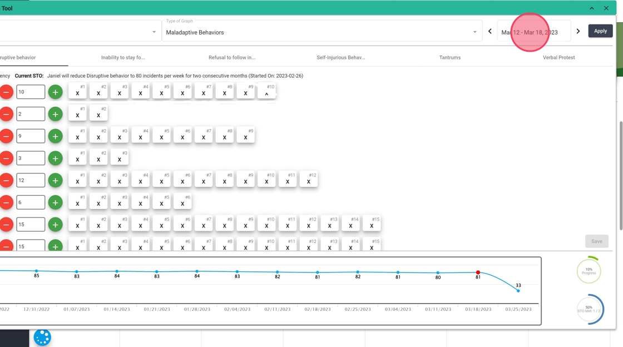
Task: Click the 10% Progress circular indicator
Action: (589, 271)
